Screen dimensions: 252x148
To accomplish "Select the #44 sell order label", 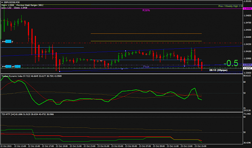I will [x=11, y=67].
